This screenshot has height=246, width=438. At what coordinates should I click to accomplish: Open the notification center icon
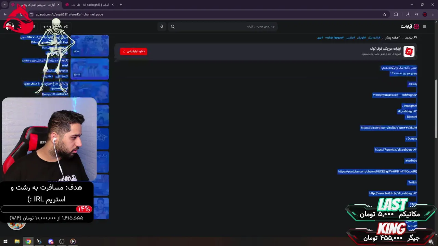[430, 242]
